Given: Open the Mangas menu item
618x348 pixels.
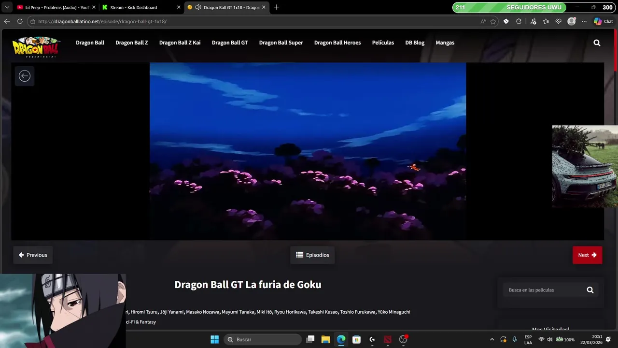Looking at the screenshot, I should click(x=445, y=43).
